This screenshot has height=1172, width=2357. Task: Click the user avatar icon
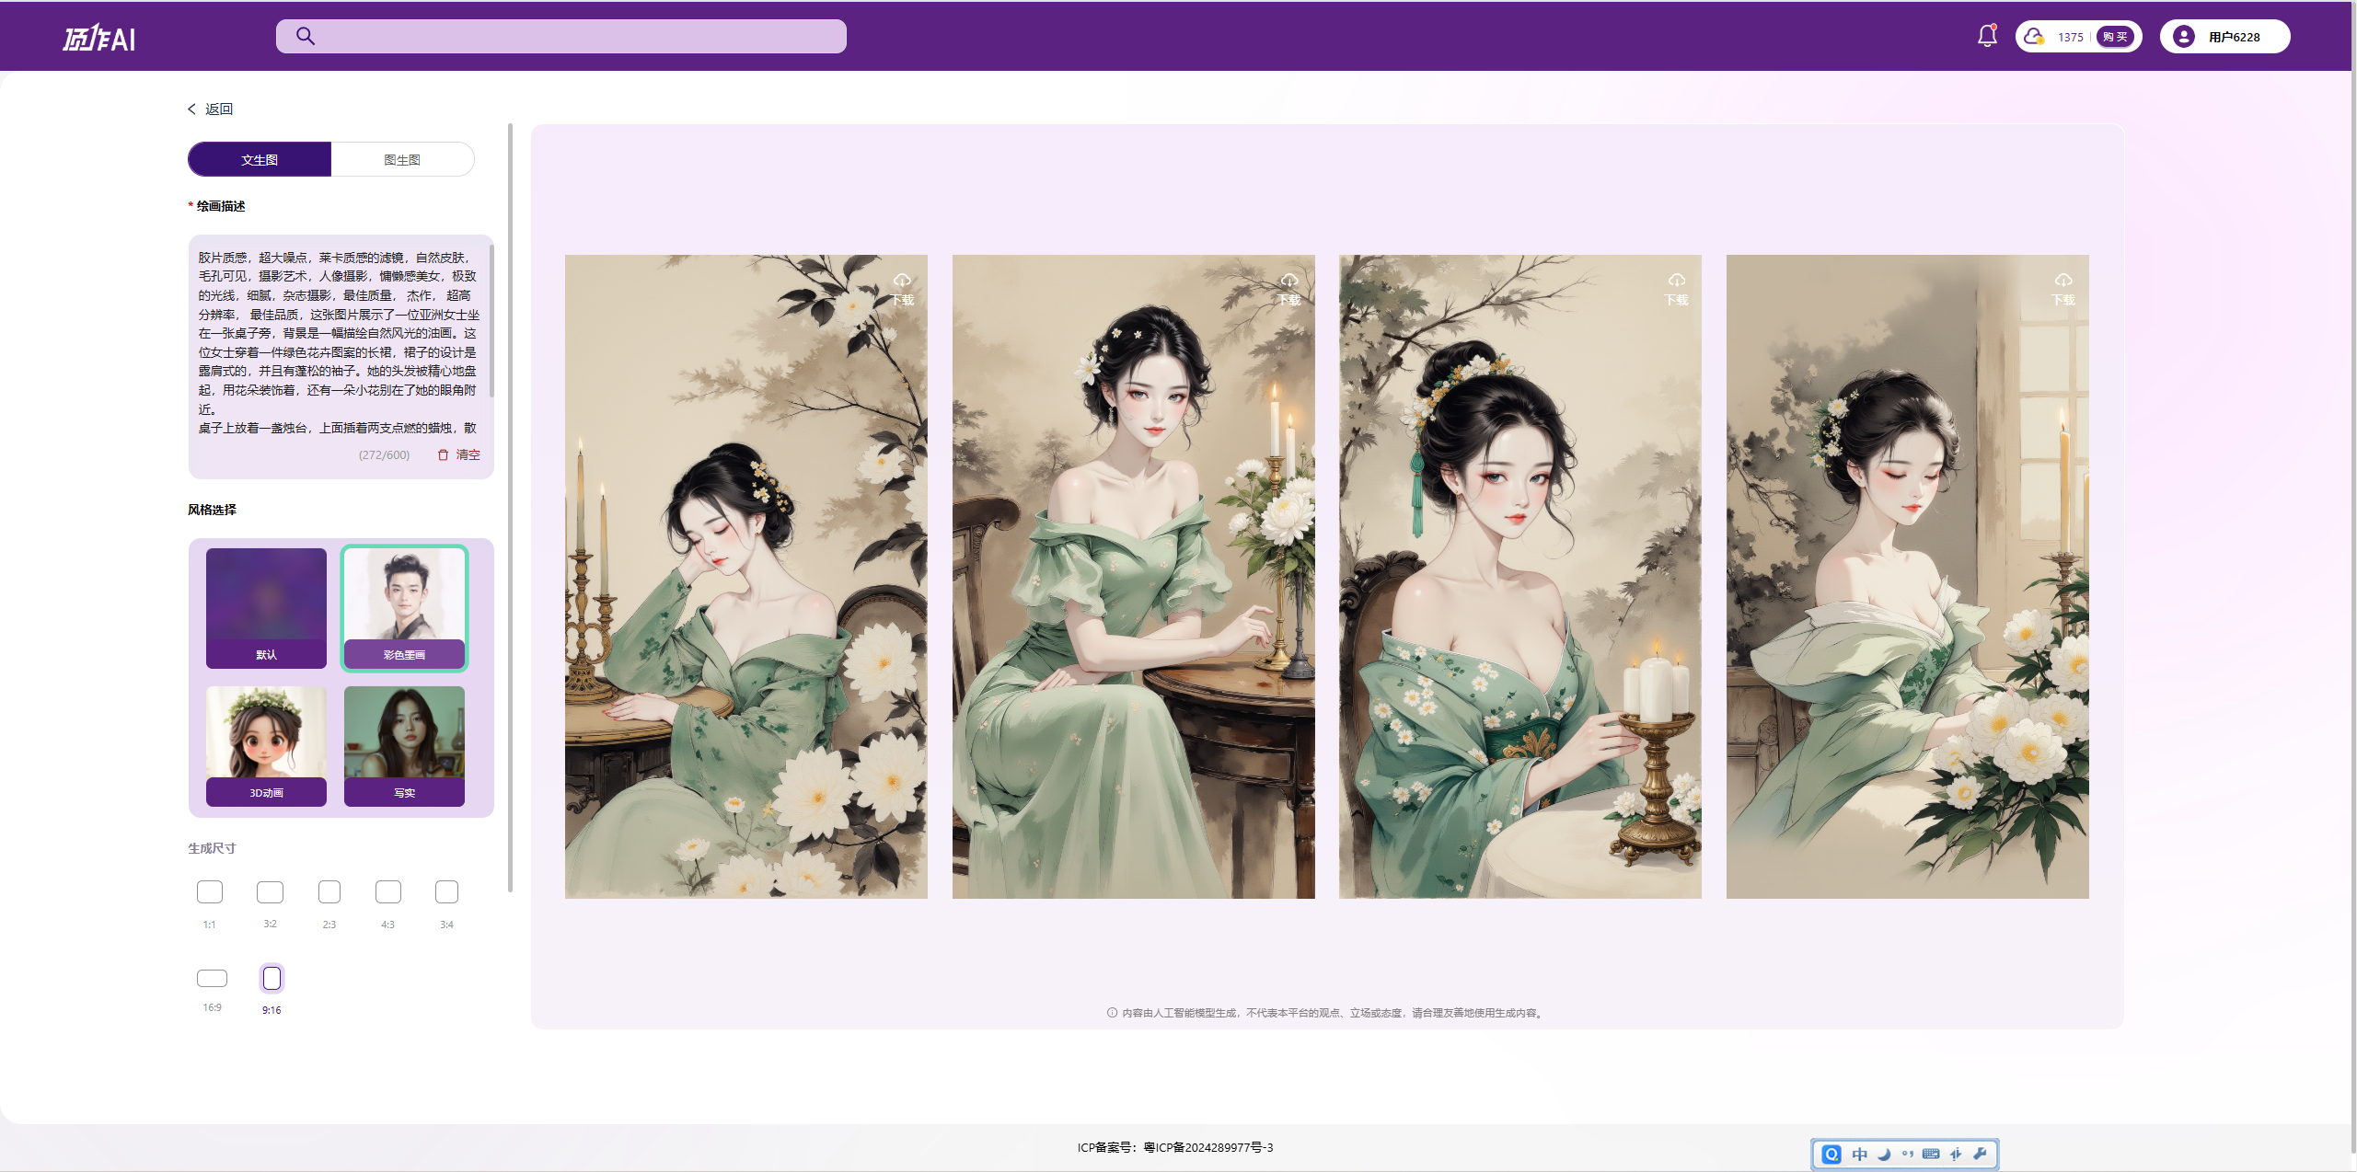pos(2183,37)
